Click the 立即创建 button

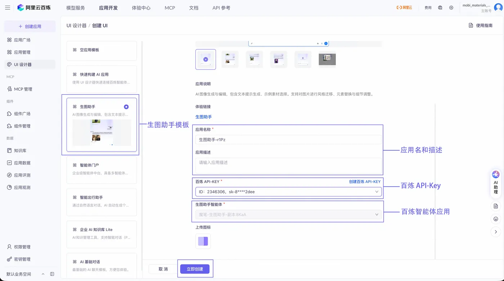coord(195,269)
